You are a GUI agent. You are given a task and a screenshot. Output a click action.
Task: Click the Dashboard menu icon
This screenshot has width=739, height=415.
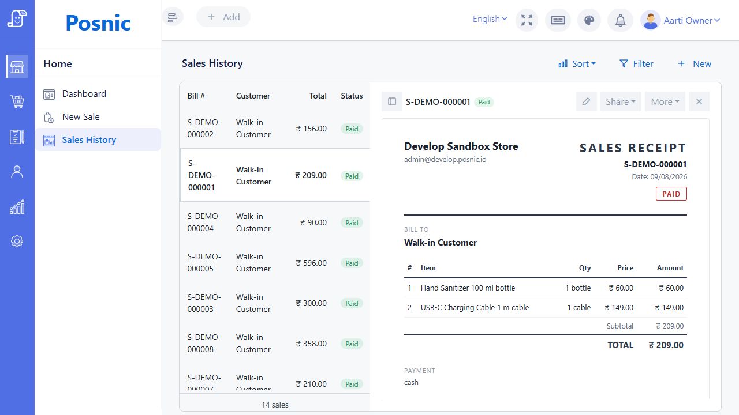click(x=49, y=94)
